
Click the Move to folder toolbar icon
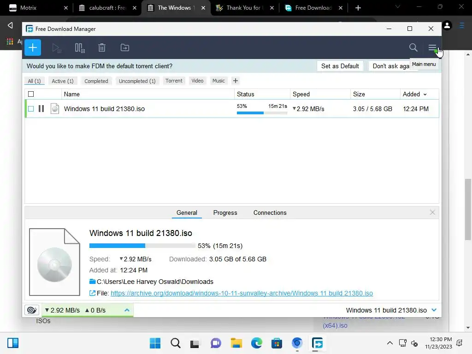click(124, 47)
